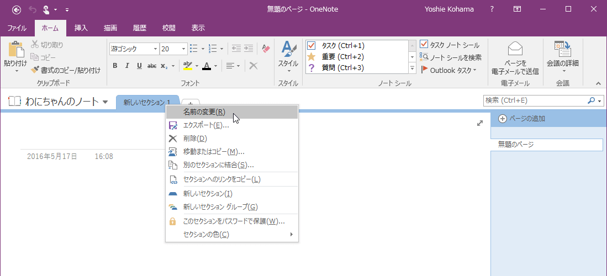Click the bulleted list icon
Image resolution: width=607 pixels, height=276 pixels.
[x=194, y=49]
